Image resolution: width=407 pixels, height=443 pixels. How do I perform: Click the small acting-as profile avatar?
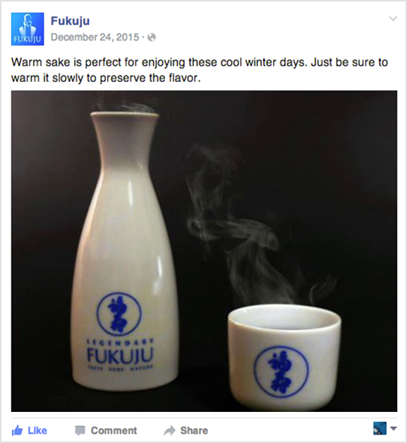tap(379, 428)
